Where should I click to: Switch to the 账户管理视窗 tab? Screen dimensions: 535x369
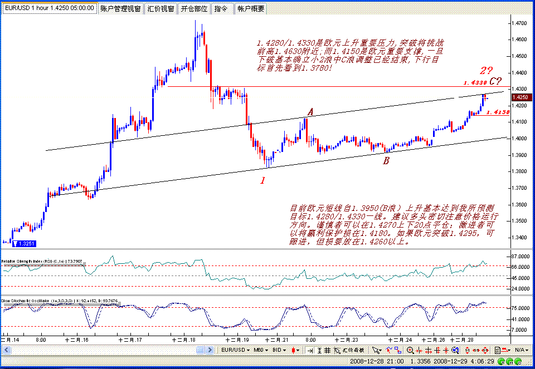tap(120, 8)
